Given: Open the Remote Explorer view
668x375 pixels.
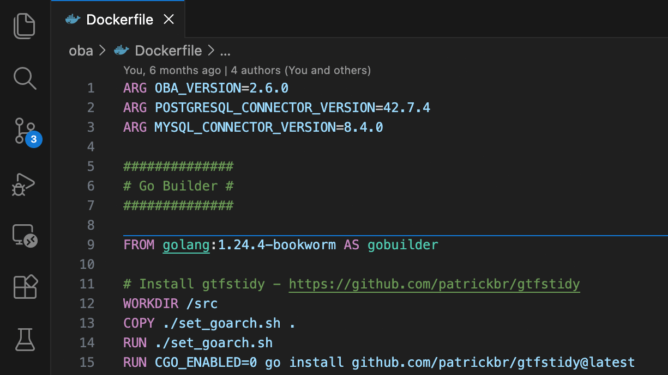Looking at the screenshot, I should [x=25, y=236].
